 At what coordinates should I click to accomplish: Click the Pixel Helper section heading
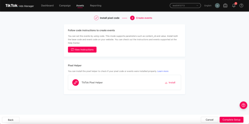point(75,65)
